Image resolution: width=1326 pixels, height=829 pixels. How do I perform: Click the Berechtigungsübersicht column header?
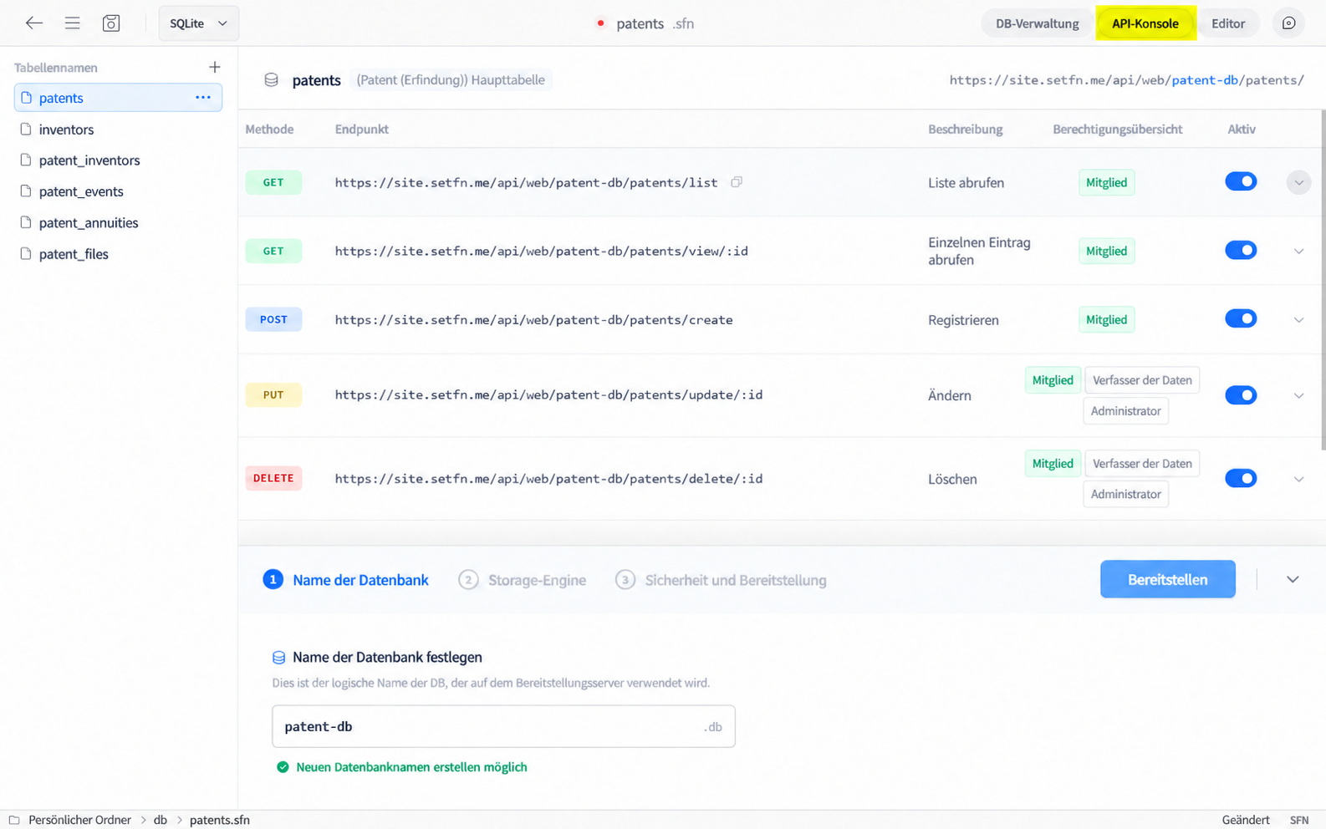point(1117,130)
